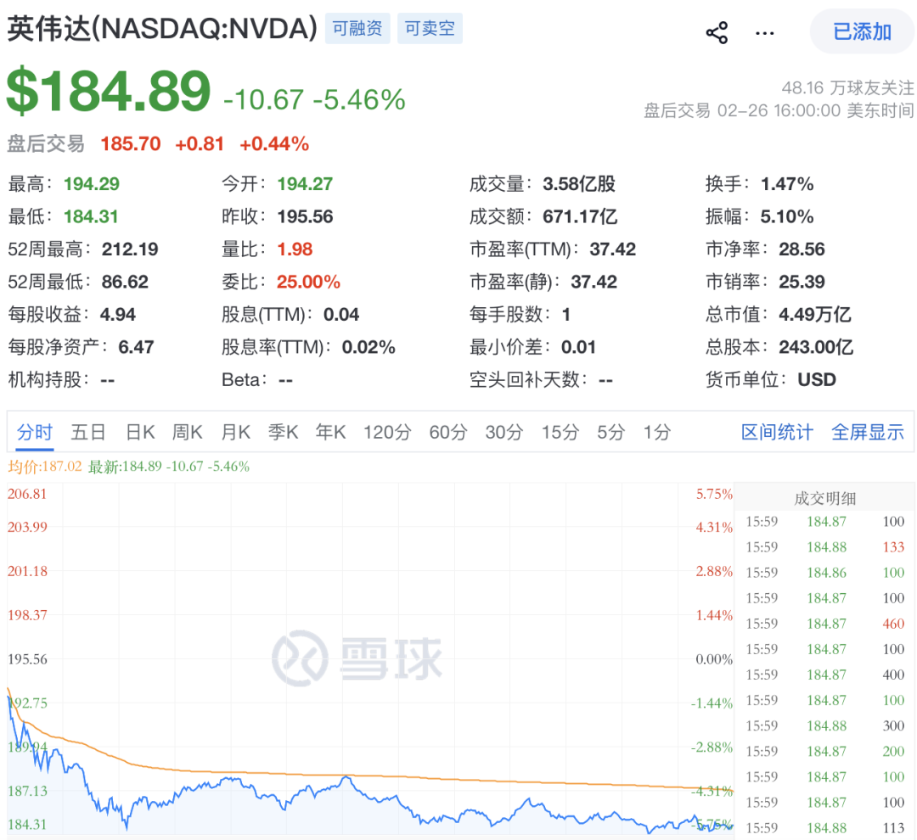The image size is (917, 840).
Task: Click the 每股收益 value 4.94
Action: pos(117,315)
